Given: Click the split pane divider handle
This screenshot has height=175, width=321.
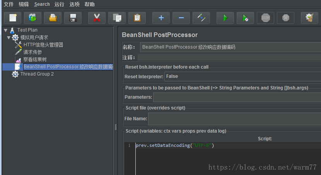Looking at the screenshot, I should tap(116, 127).
